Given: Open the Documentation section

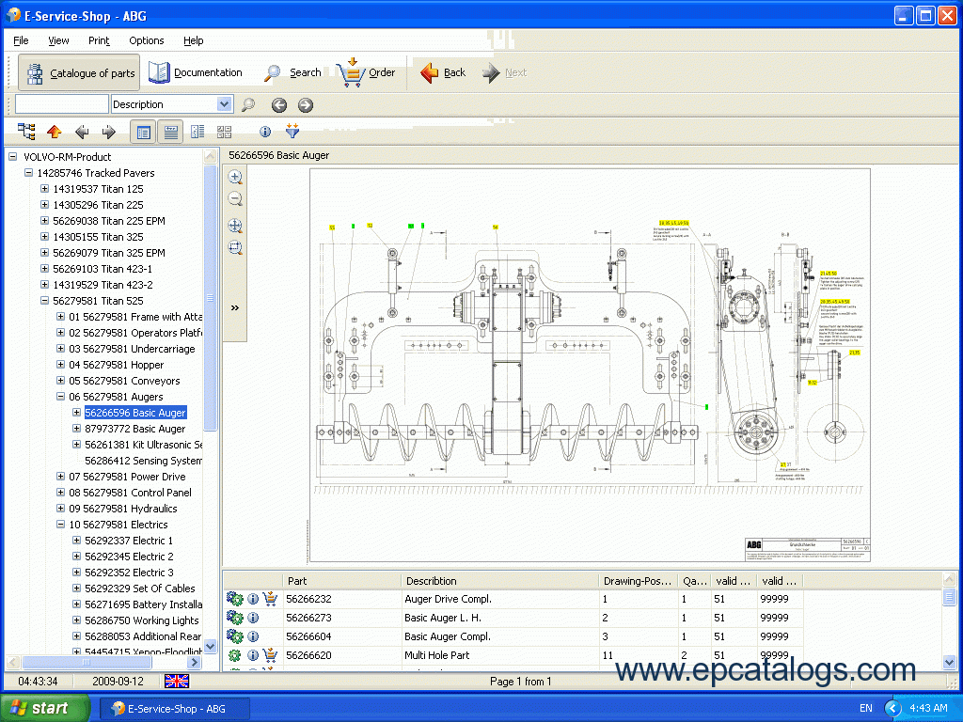Looking at the screenshot, I should pyautogui.click(x=196, y=72).
